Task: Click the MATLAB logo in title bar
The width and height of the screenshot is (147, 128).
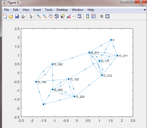Action: coord(4,3)
